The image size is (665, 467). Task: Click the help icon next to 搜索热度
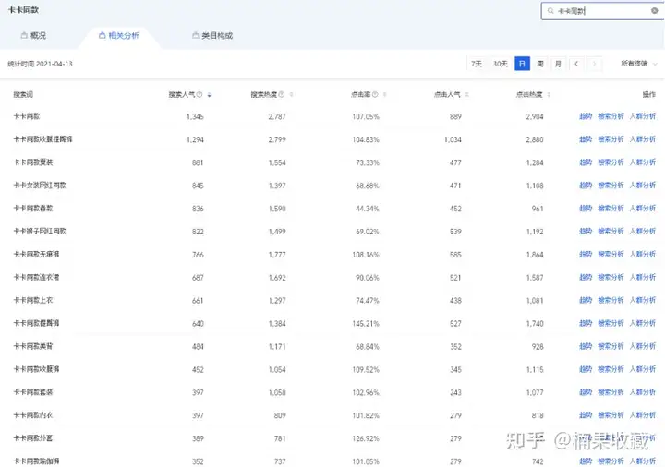(x=281, y=94)
